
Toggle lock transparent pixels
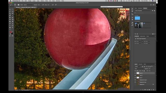click(137, 71)
